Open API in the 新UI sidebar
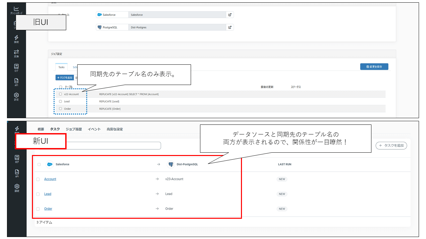The width and height of the screenshot is (426, 239). pyautogui.click(x=17, y=173)
